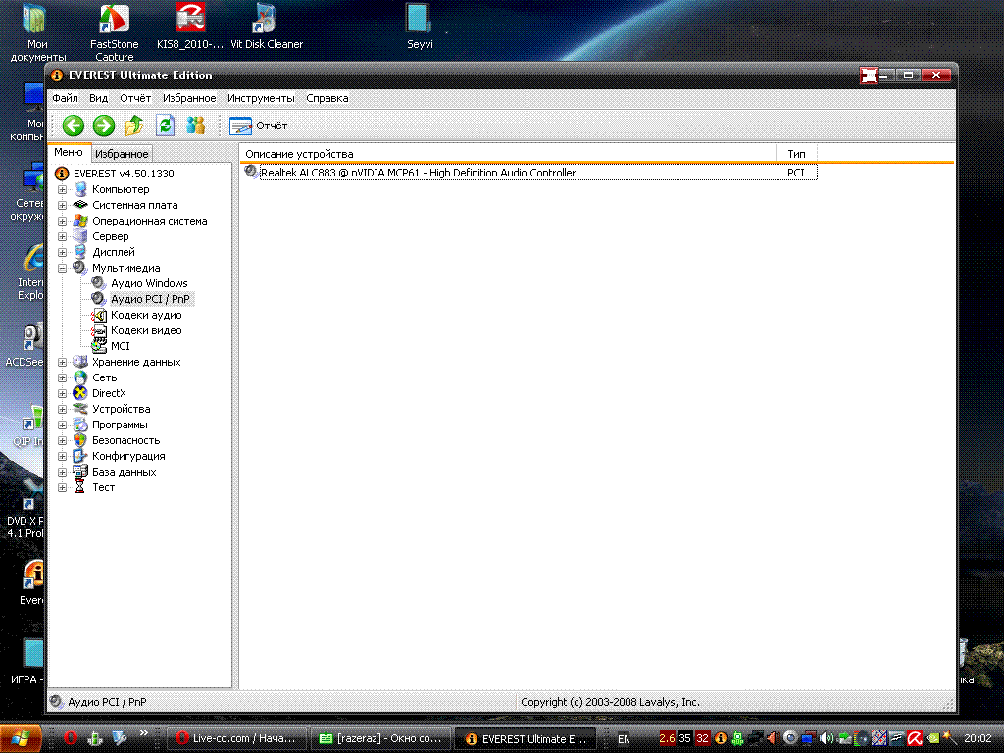Expand the DirectX tree node
The image size is (1004, 753).
[62, 393]
